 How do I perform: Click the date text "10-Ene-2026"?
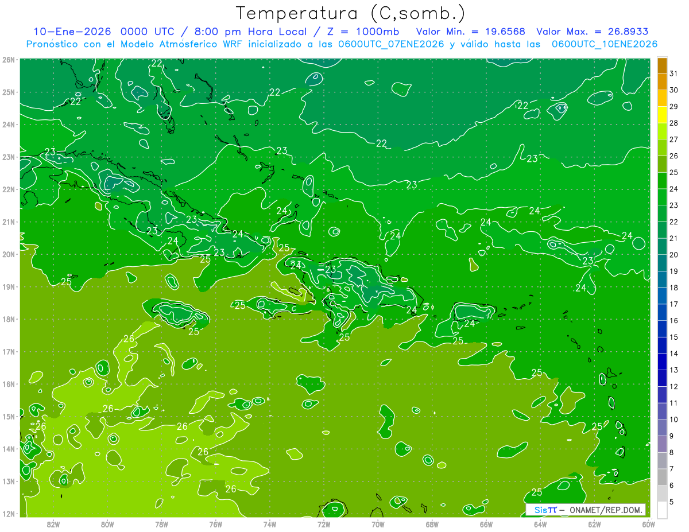point(72,32)
